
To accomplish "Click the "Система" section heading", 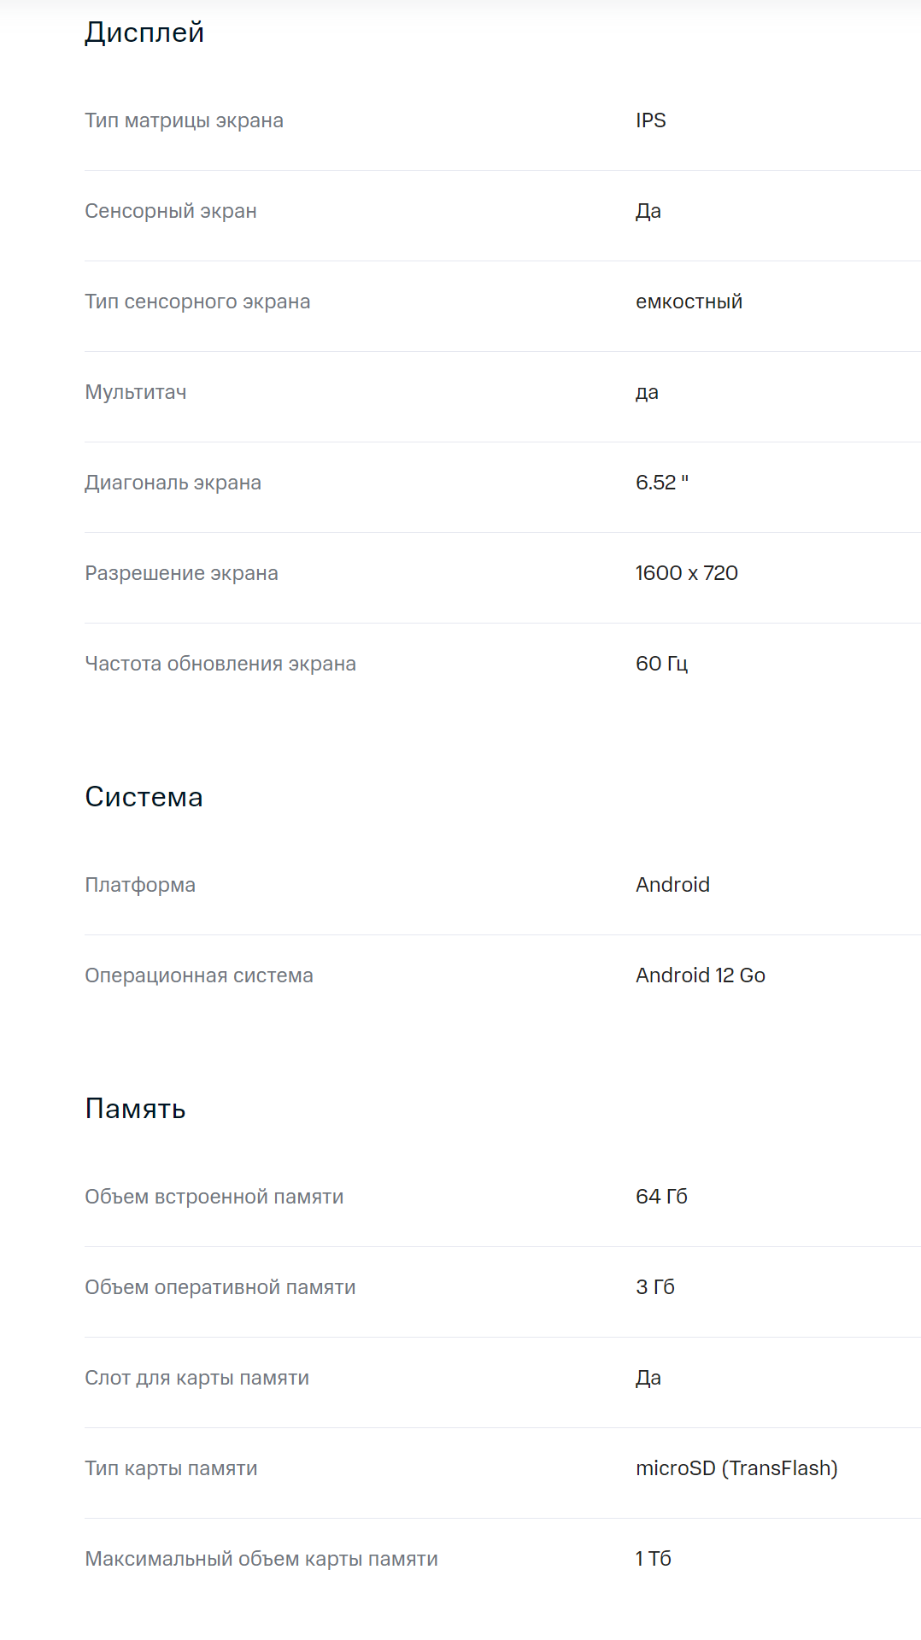I will [x=144, y=797].
